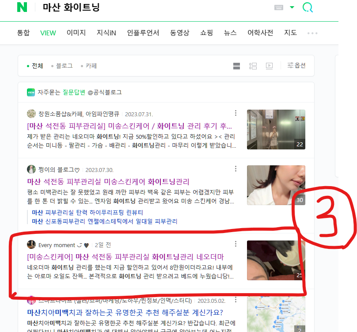Click the Every moment blogger avatar
The width and height of the screenshot is (357, 332).
[x=31, y=244]
